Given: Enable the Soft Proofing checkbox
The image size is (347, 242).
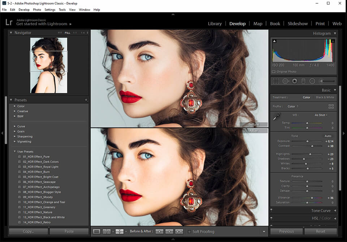Looking at the screenshot, I should pyautogui.click(x=189, y=232).
